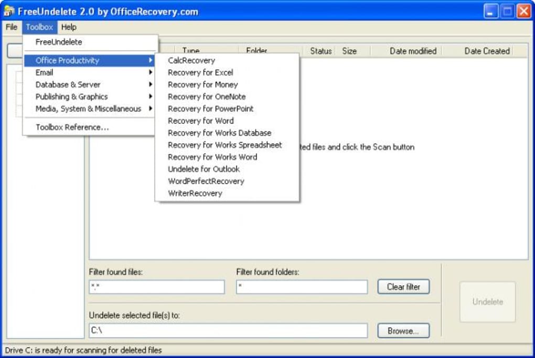Expand the Database & Server submenu
535x358 pixels.
click(x=68, y=85)
